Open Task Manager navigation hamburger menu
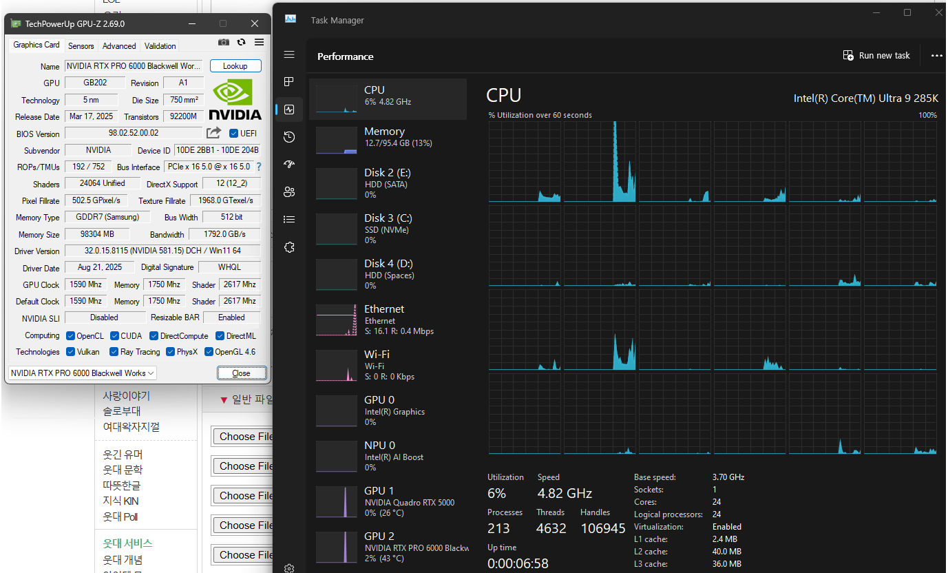The height and width of the screenshot is (573, 948). pyautogui.click(x=289, y=55)
